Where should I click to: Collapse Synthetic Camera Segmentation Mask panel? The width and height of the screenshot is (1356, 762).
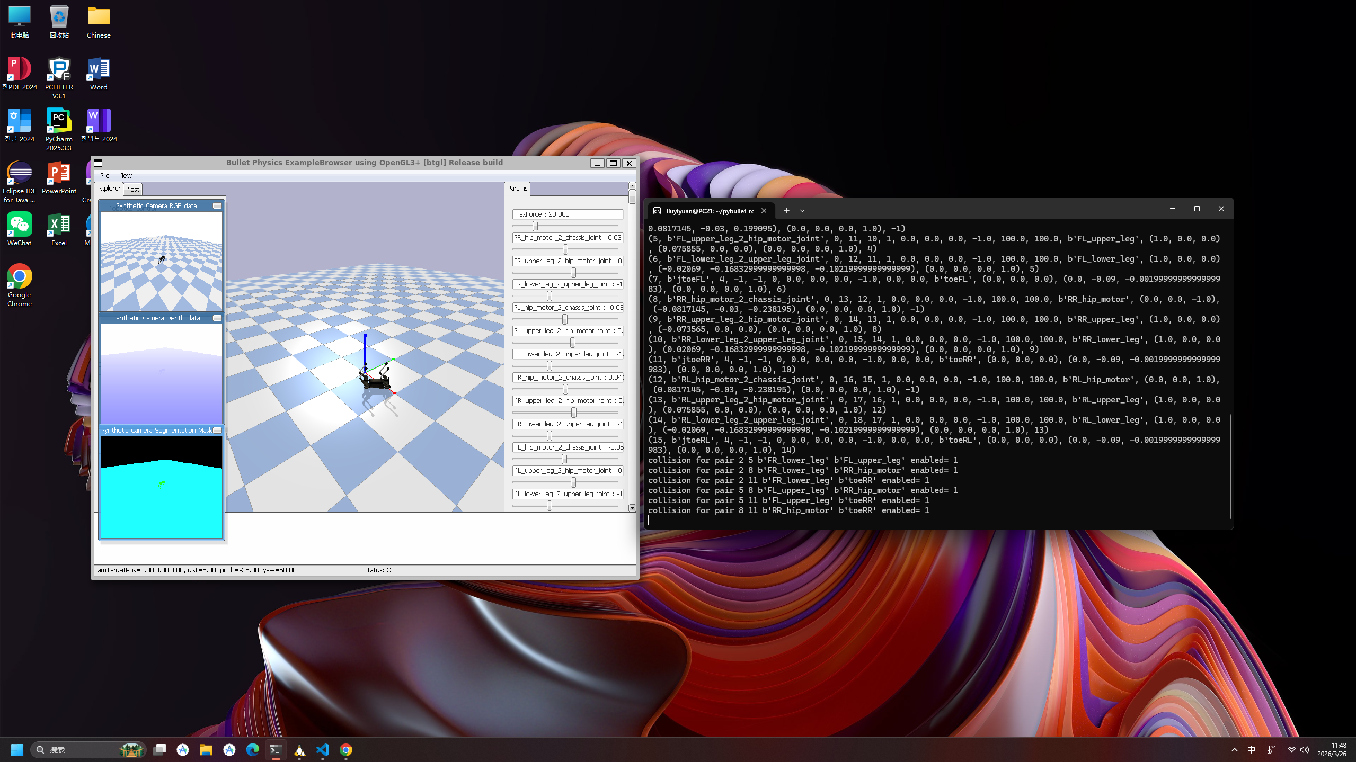pos(217,431)
